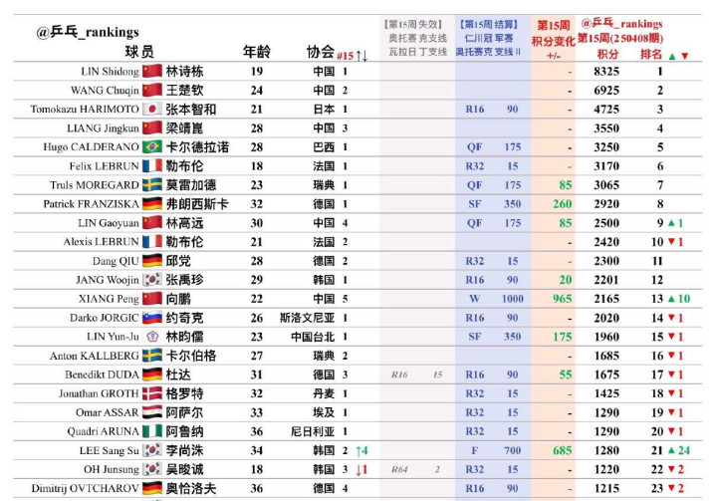
Task: Click the Germany flag beside Patrick FRANZISKA
Action: pos(152,204)
